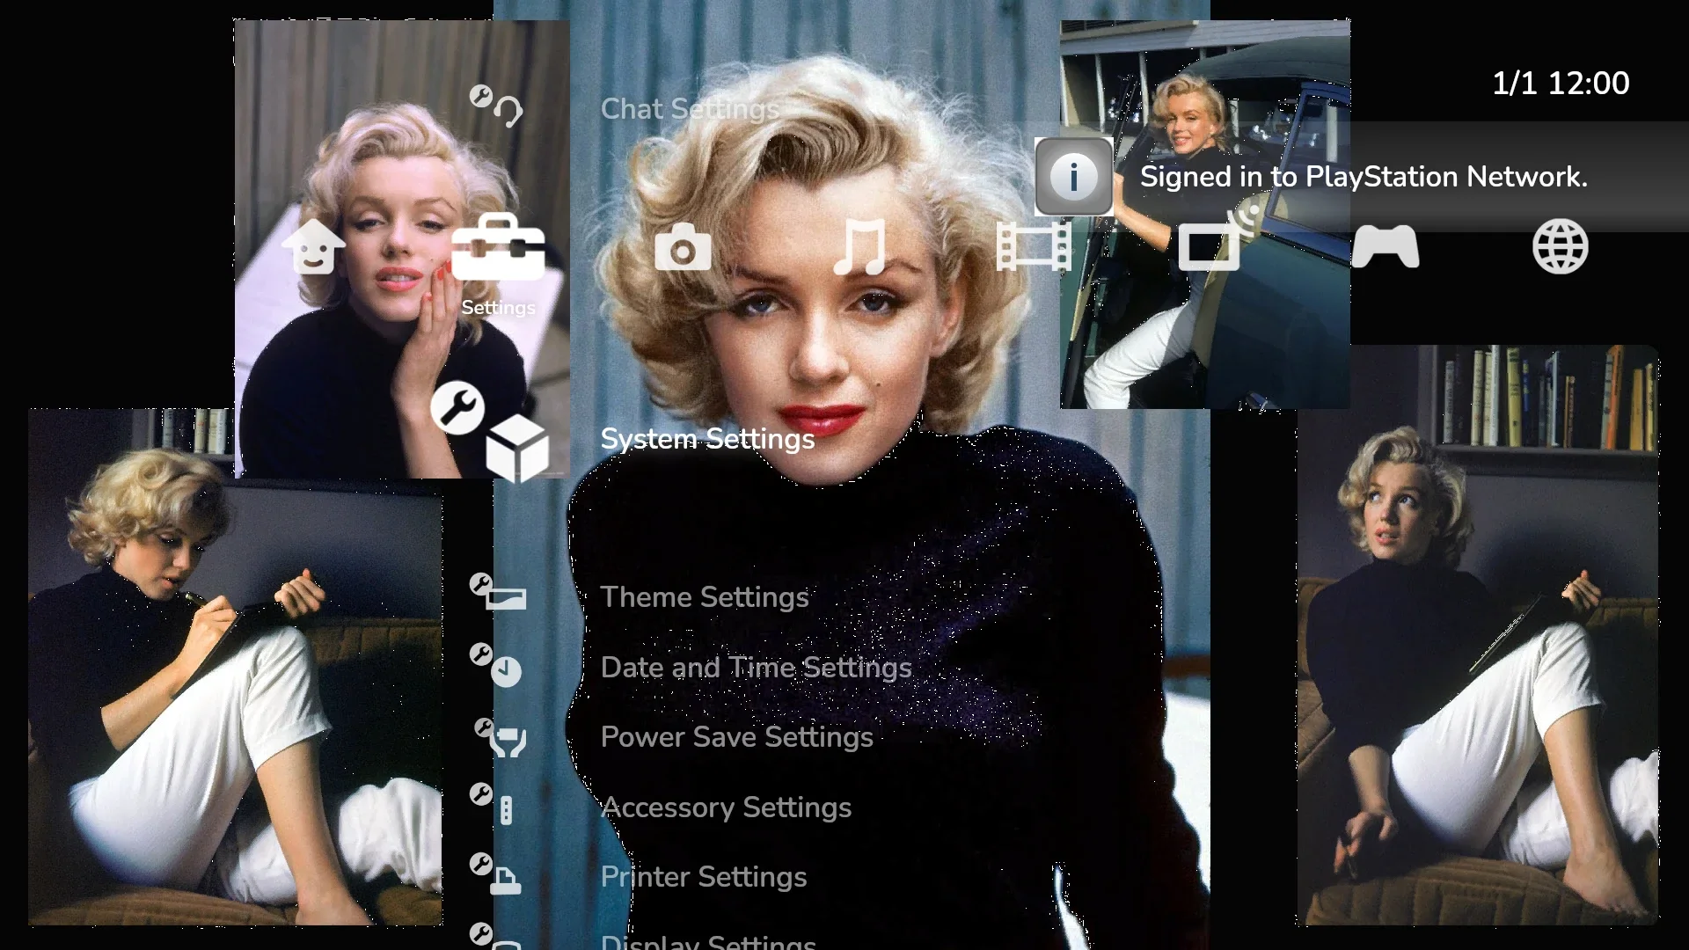Click the info notification icon

pos(1073,177)
